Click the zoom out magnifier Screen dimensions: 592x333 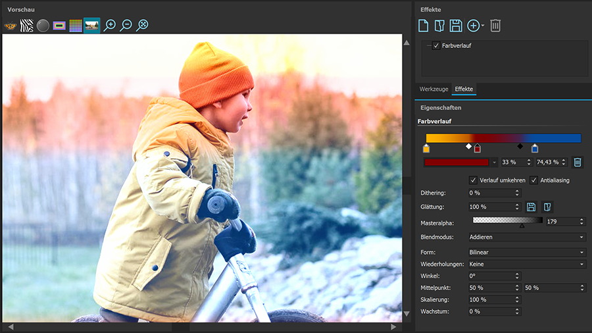[126, 26]
